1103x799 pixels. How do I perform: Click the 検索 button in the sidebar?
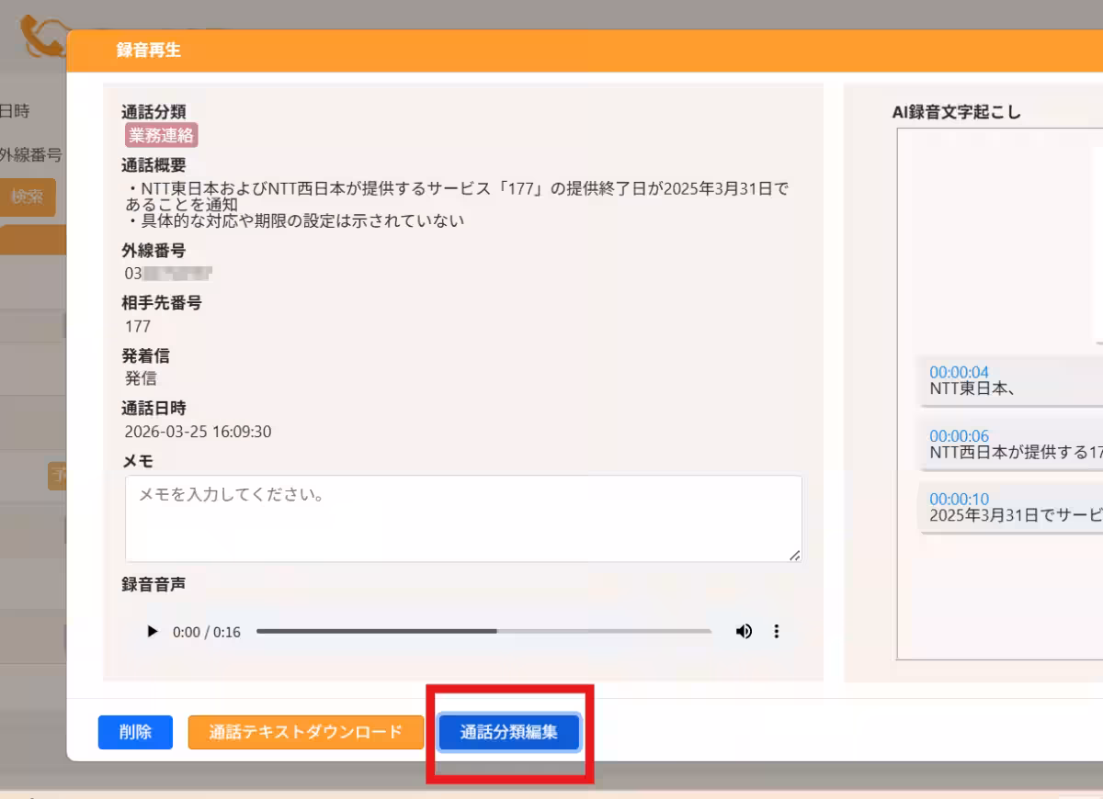click(x=28, y=197)
